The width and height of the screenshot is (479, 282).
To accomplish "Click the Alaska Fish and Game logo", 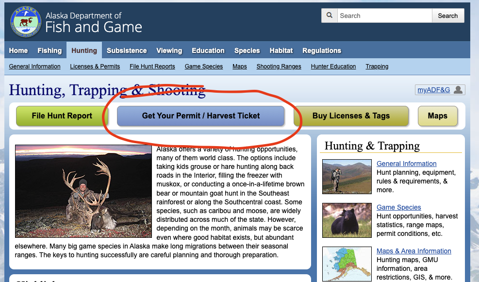I will (x=26, y=22).
